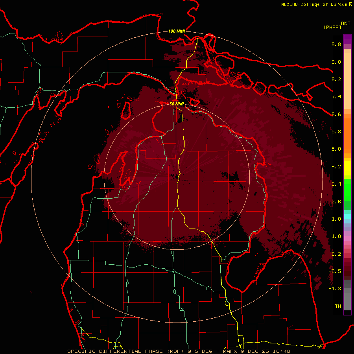Click the TH threshold legend label

pyautogui.click(x=338, y=306)
